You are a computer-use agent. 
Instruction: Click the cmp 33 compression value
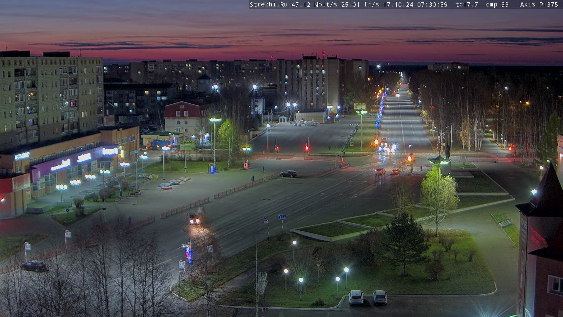point(497,4)
